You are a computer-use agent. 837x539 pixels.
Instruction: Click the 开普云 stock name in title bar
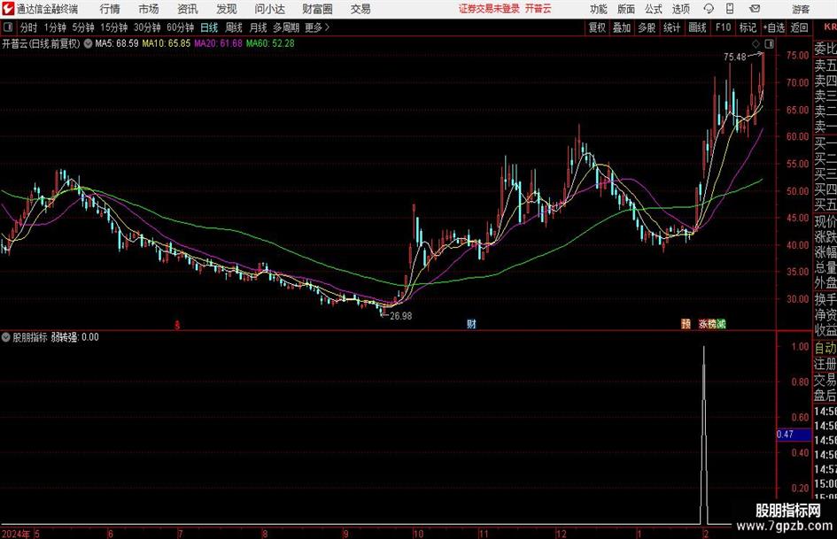[539, 9]
